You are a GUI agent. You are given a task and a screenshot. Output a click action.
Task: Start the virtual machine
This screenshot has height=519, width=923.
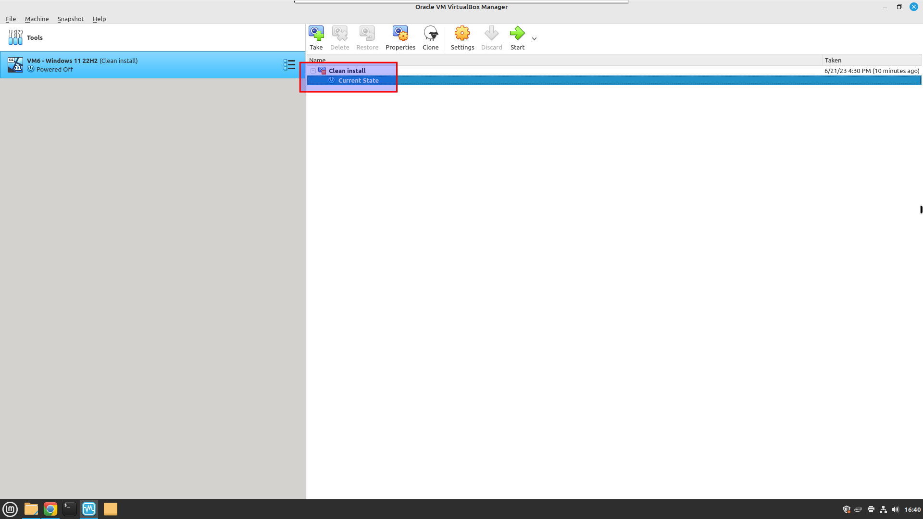click(x=517, y=38)
